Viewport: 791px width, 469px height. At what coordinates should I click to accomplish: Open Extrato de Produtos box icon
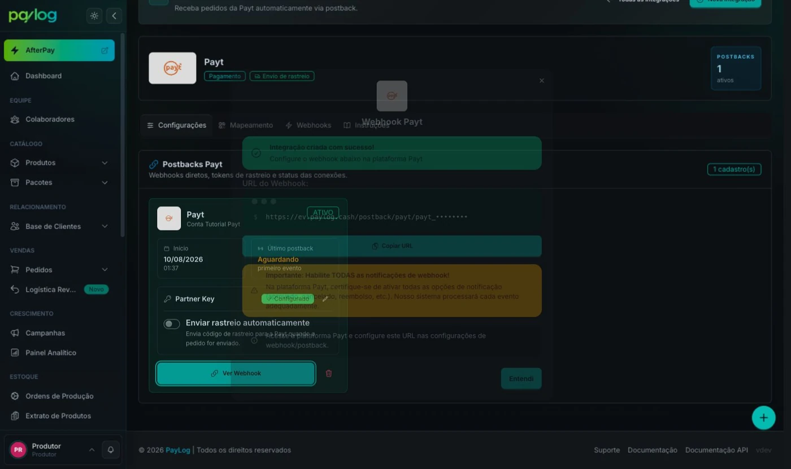pos(15,416)
